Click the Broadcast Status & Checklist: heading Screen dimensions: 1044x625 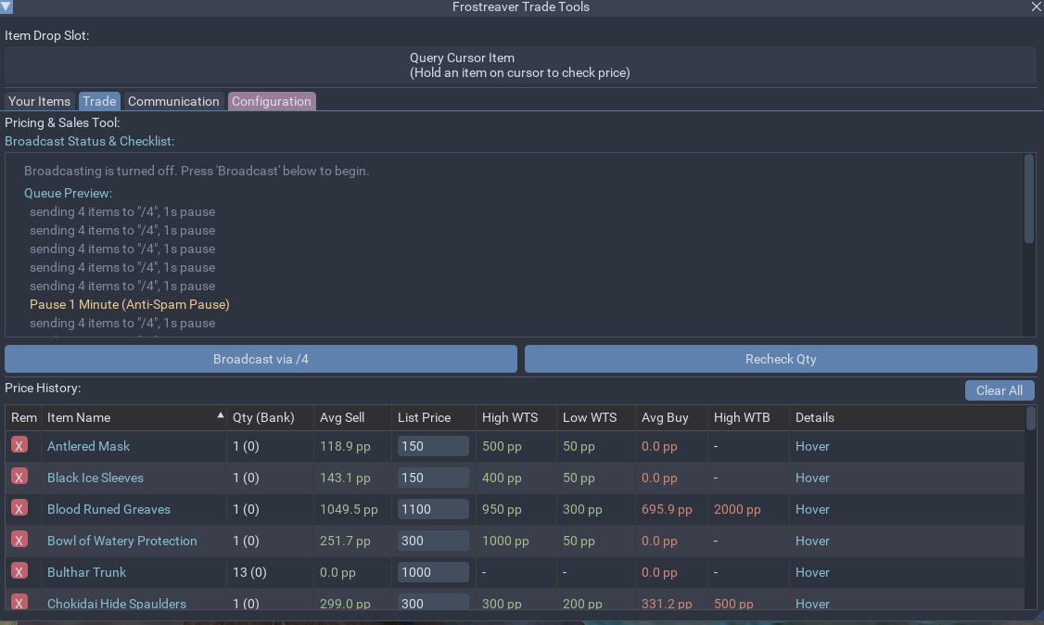pos(89,141)
